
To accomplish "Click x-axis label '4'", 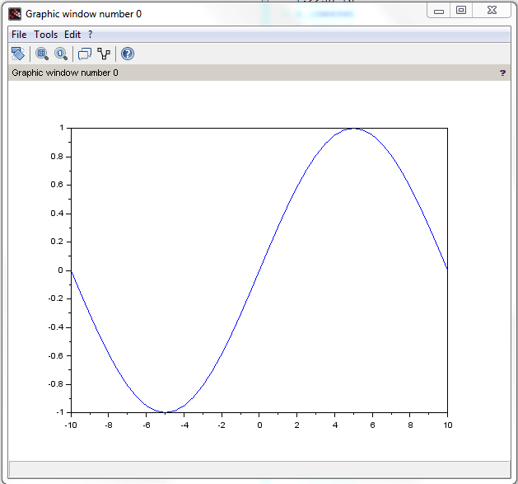I will (335, 425).
